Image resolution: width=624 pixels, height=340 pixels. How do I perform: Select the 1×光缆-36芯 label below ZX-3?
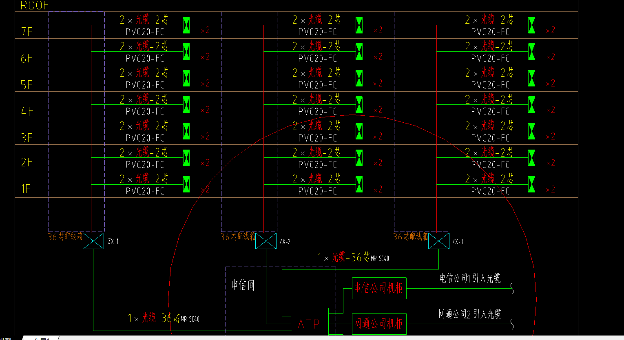pyautogui.click(x=353, y=257)
